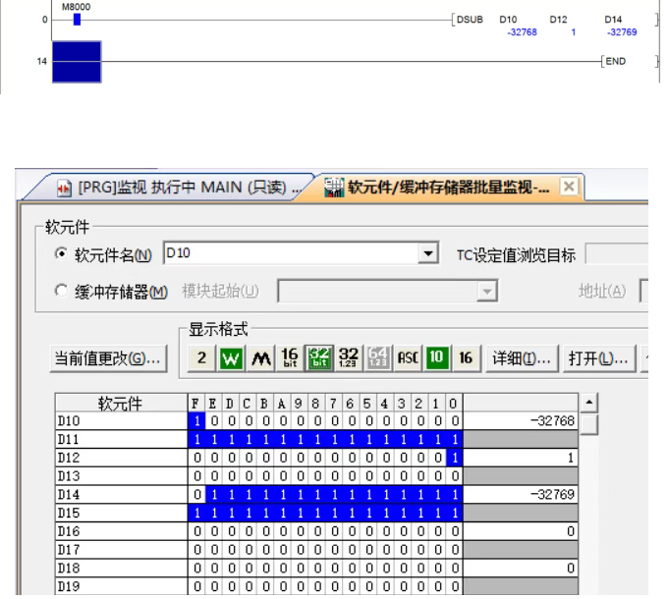669x599 pixels.
Task: Open the device name dropdown list
Action: click(427, 254)
